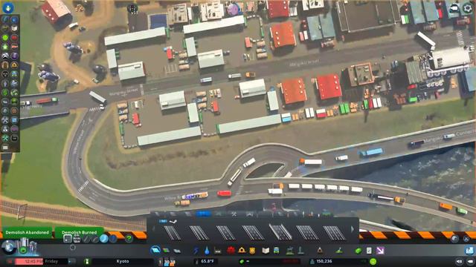Click Demolish Burned button
Screen dimensions: 476x267
(x=80, y=232)
